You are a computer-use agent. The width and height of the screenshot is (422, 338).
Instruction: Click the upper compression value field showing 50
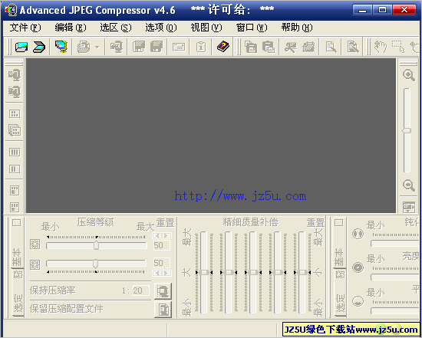pos(162,245)
